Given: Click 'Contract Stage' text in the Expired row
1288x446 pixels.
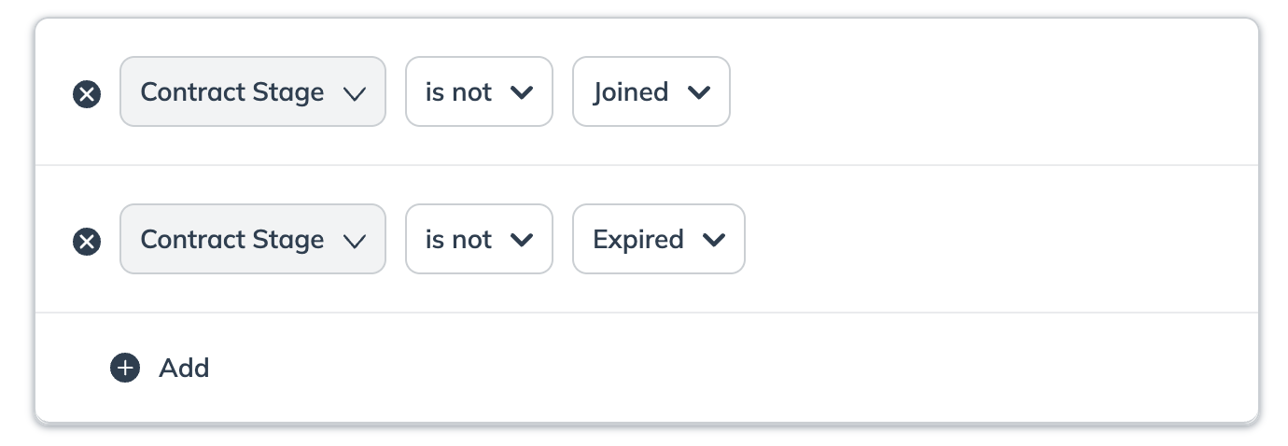Looking at the screenshot, I should pyautogui.click(x=232, y=239).
